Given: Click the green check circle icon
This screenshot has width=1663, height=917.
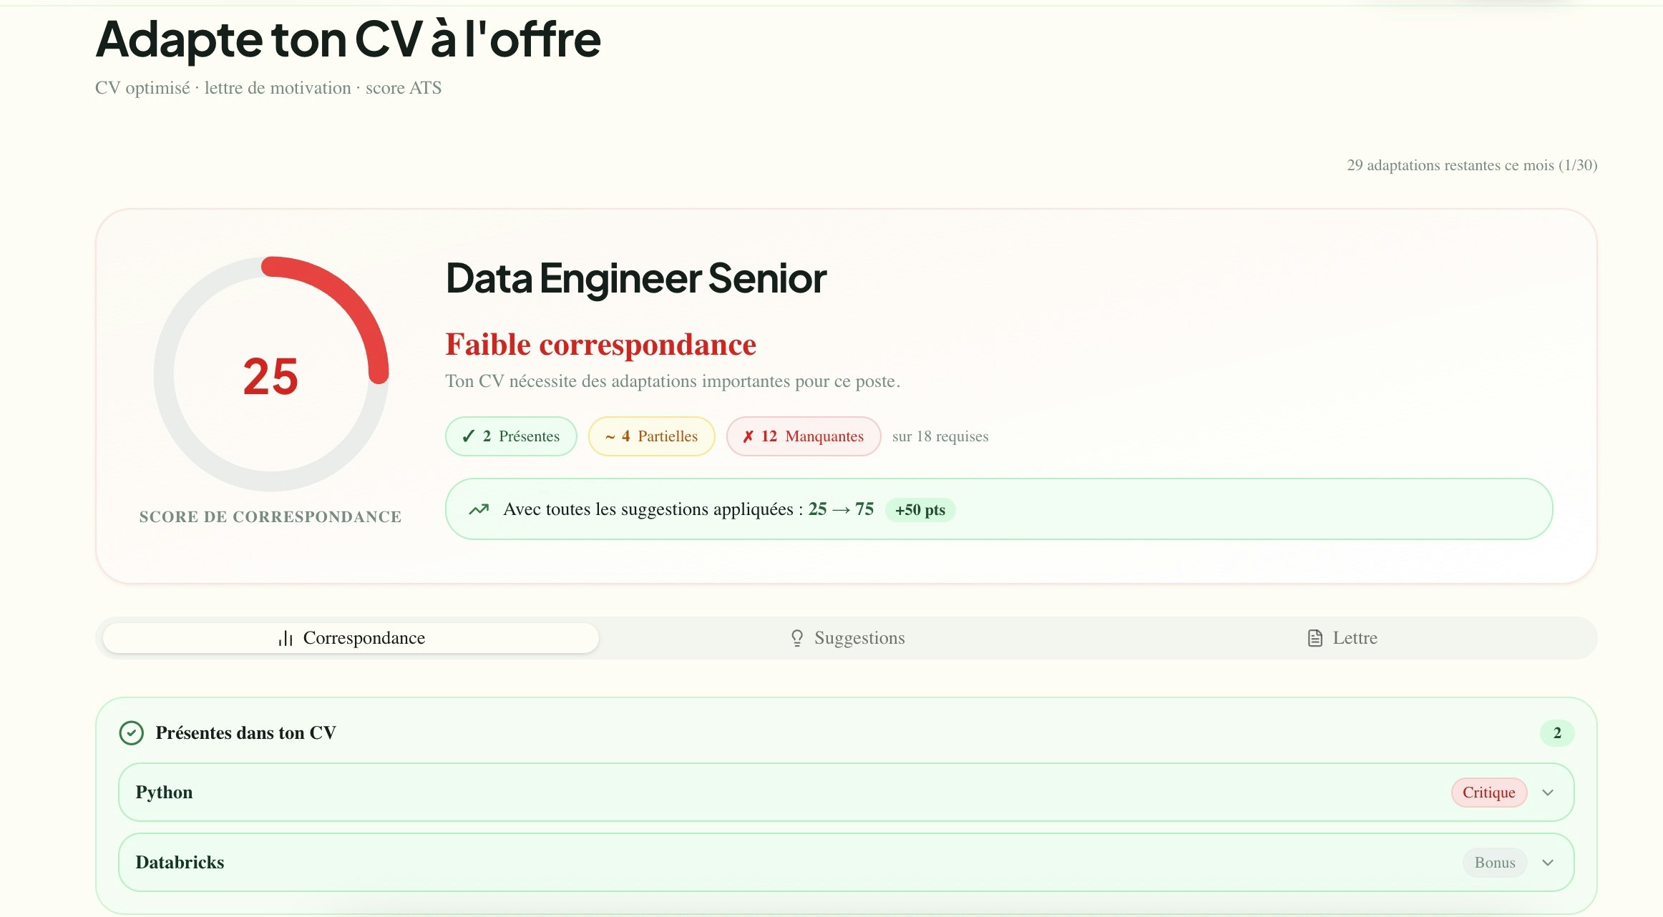Looking at the screenshot, I should 132,733.
